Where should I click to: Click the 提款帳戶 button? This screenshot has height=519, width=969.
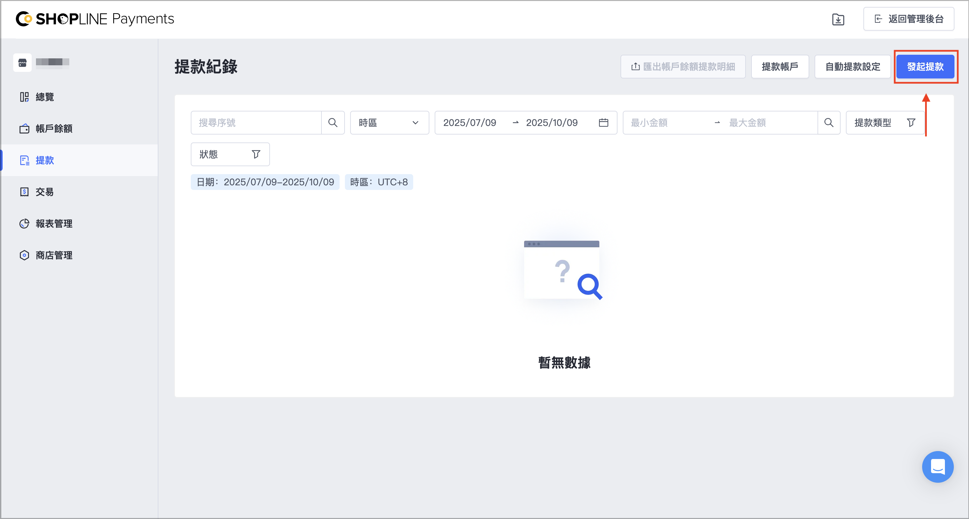coord(780,67)
